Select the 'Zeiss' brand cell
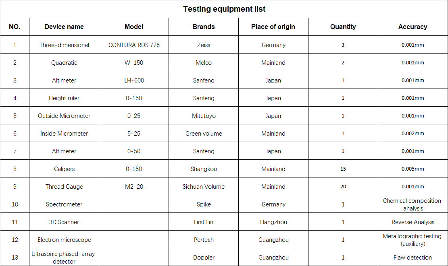 [203, 45]
